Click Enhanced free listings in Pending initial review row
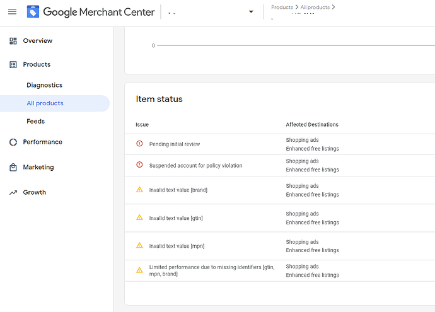This screenshot has width=435, height=312. (x=312, y=149)
